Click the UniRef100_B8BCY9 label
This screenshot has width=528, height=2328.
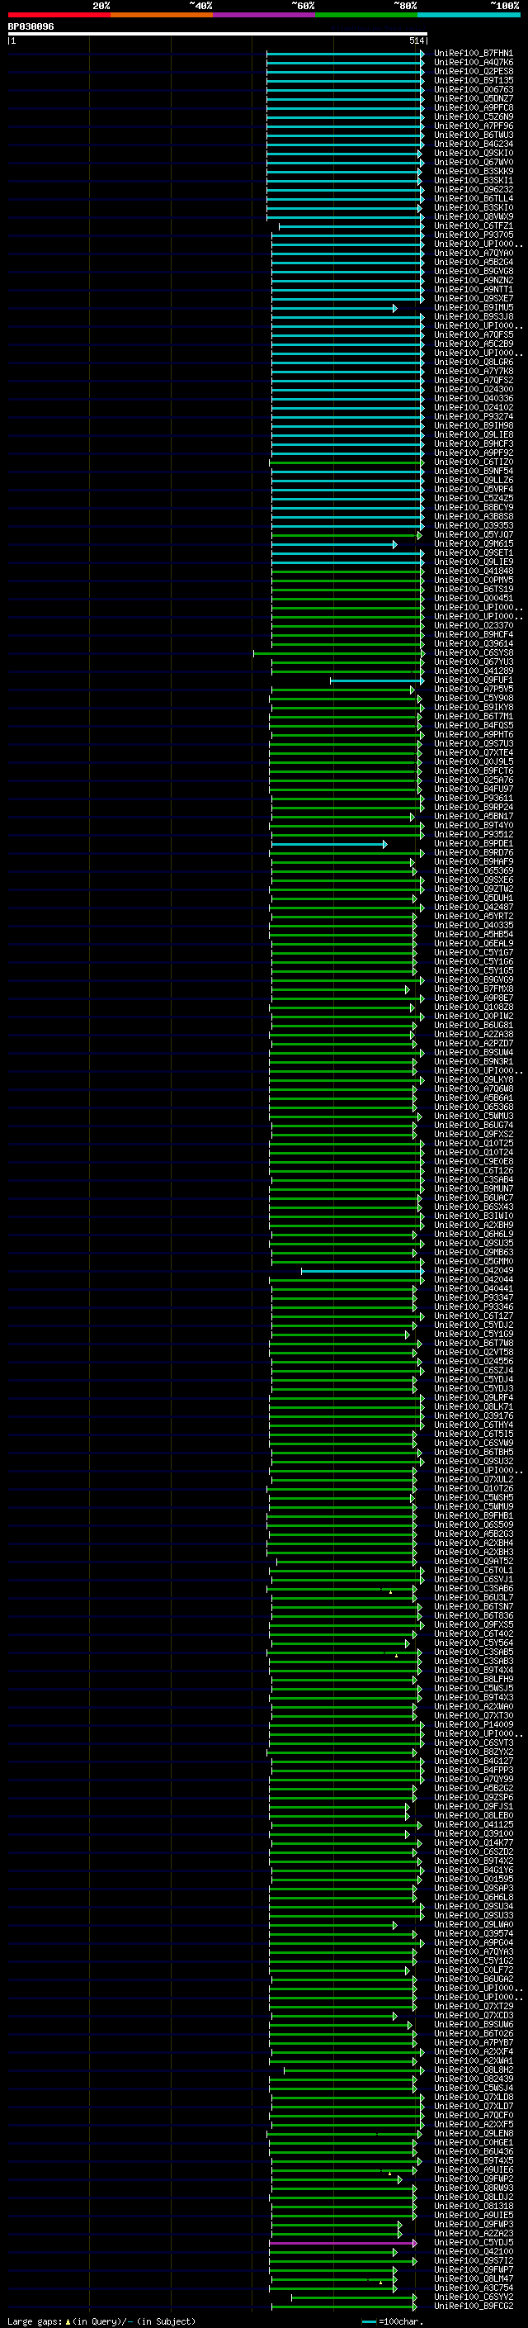coord(473,507)
